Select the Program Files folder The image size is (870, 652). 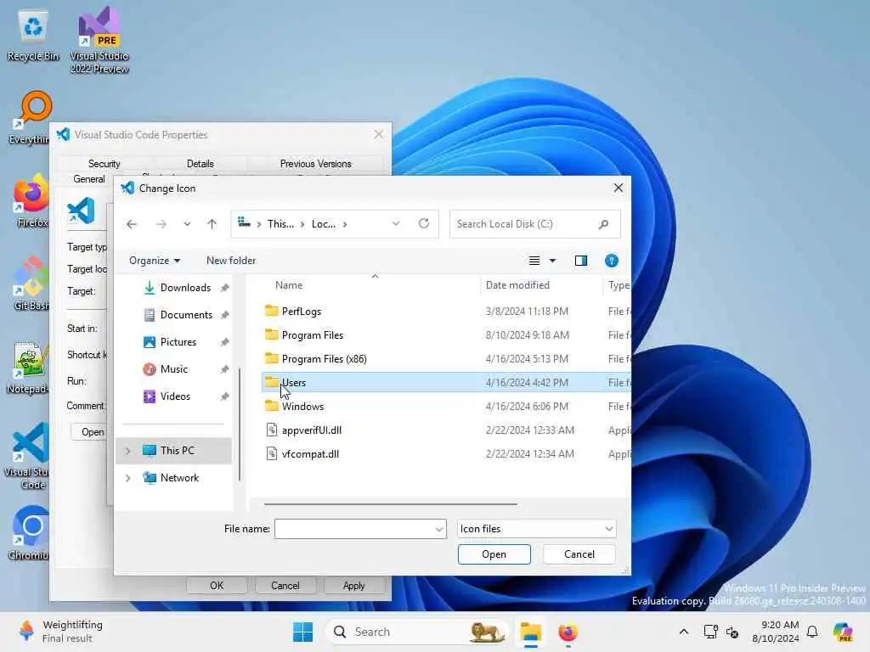tap(313, 335)
